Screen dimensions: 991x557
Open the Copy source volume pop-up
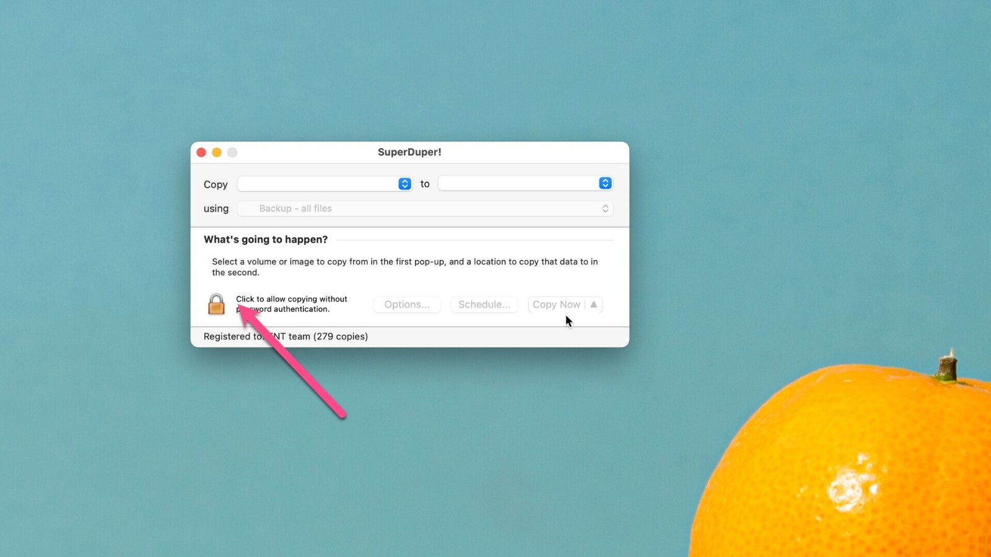pyautogui.click(x=325, y=184)
